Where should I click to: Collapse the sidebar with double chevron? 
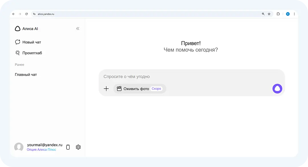(78, 29)
